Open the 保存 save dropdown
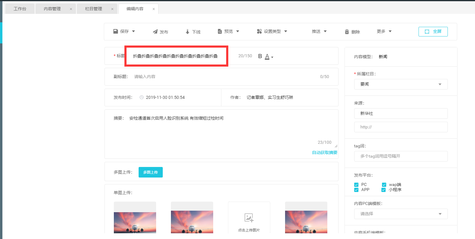 tap(124, 31)
